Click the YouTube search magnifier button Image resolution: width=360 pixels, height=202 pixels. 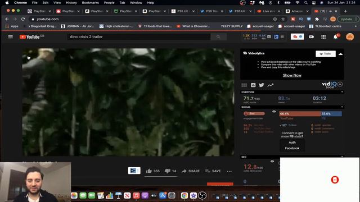click(x=218, y=36)
